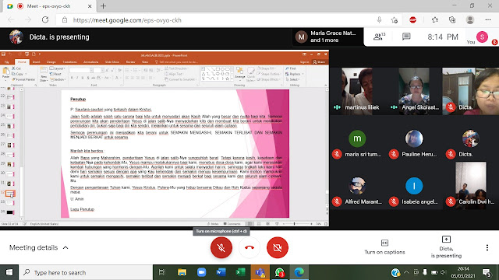499x280 pixels.
Task: Expand Meeting details
Action: point(38,247)
